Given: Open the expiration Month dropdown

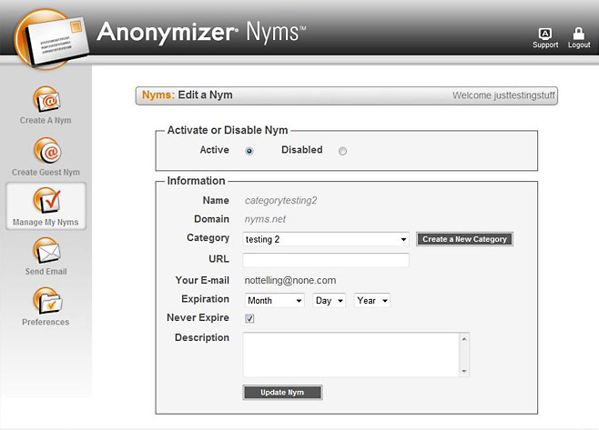Looking at the screenshot, I should click(274, 300).
